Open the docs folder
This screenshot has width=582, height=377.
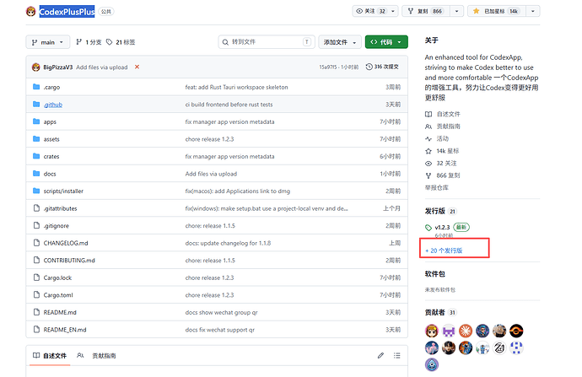click(50, 174)
